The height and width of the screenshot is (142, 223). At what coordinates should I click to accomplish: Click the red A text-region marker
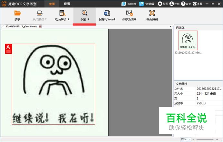8,49
